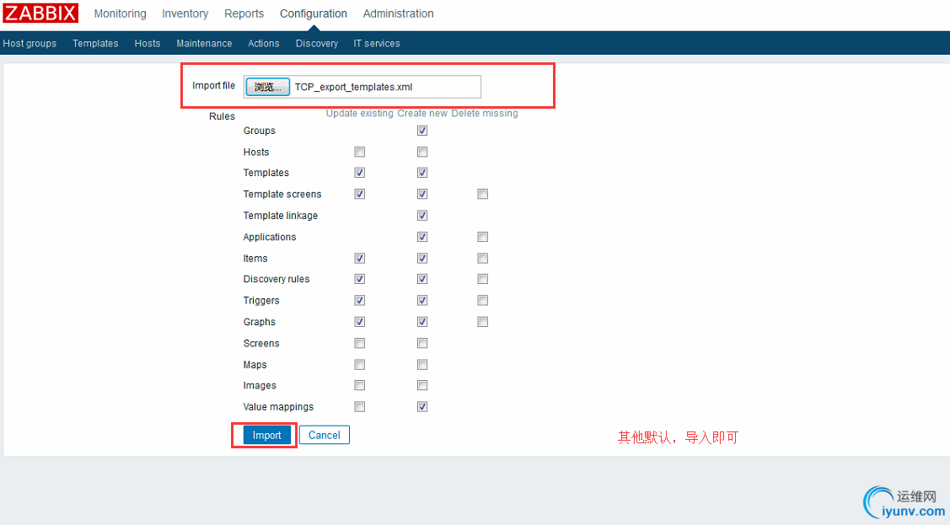This screenshot has width=950, height=525.
Task: Uncheck Graphs update existing checkbox
Action: pyautogui.click(x=360, y=322)
